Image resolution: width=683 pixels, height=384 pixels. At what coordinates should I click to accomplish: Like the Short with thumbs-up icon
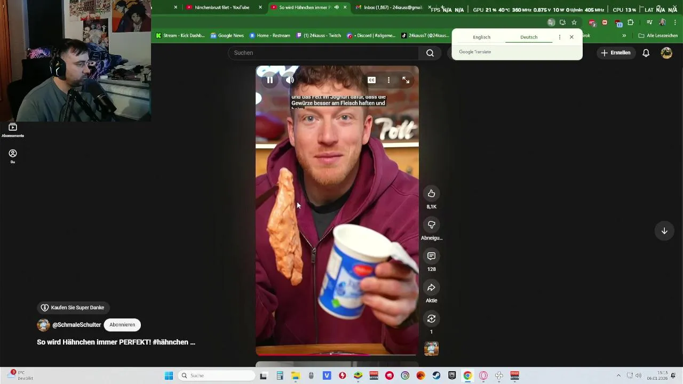pos(431,194)
